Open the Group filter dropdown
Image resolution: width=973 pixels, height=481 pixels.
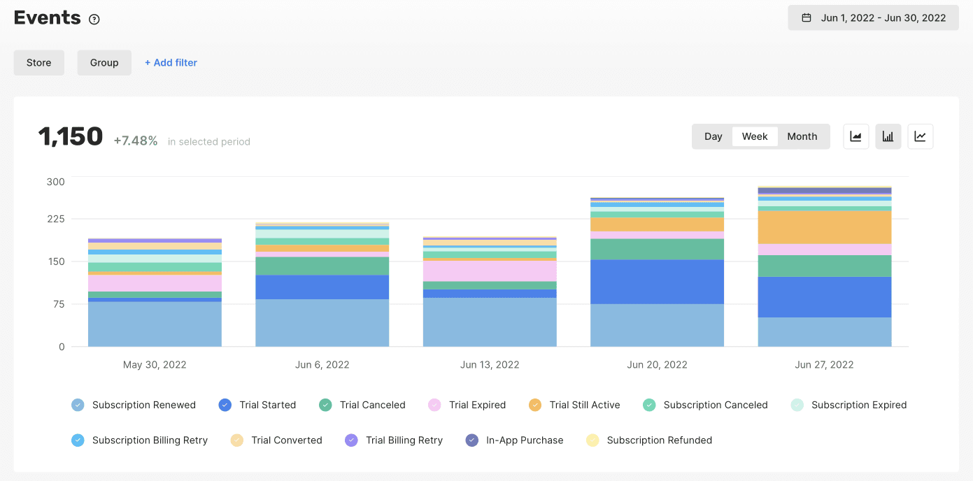104,63
